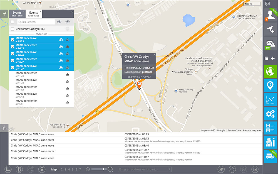The width and height of the screenshot is (278, 174).
Task: Click the eraser clear-map icon
Action: pos(221,169)
